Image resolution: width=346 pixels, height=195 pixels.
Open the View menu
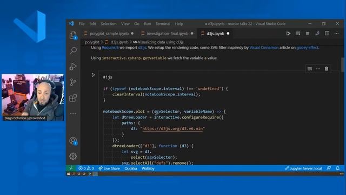[125, 24]
